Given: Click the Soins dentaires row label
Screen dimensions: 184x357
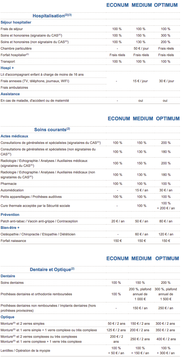Looking at the screenshot, I should pyautogui.click(x=12, y=283).
